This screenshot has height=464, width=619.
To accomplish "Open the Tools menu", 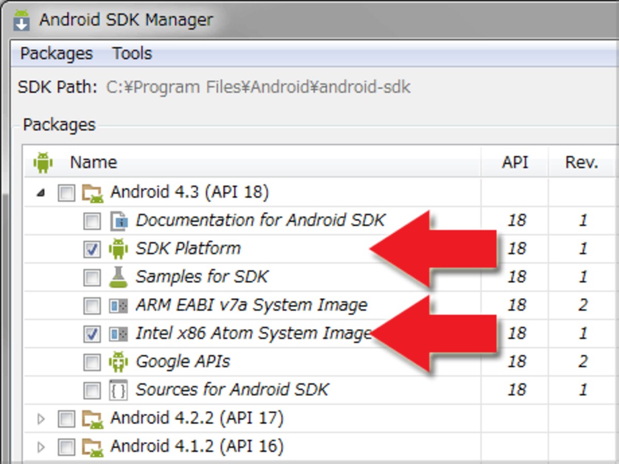I will (x=132, y=54).
